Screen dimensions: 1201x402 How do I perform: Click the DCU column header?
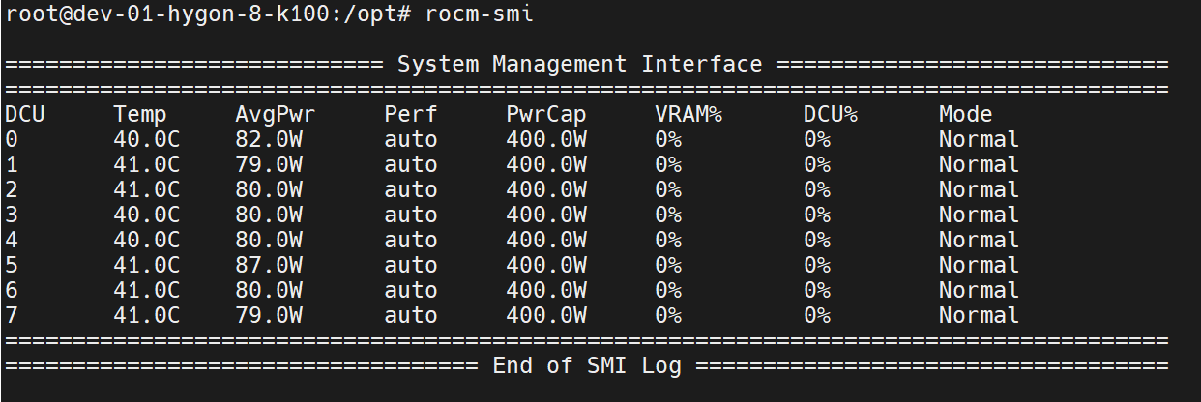25,114
